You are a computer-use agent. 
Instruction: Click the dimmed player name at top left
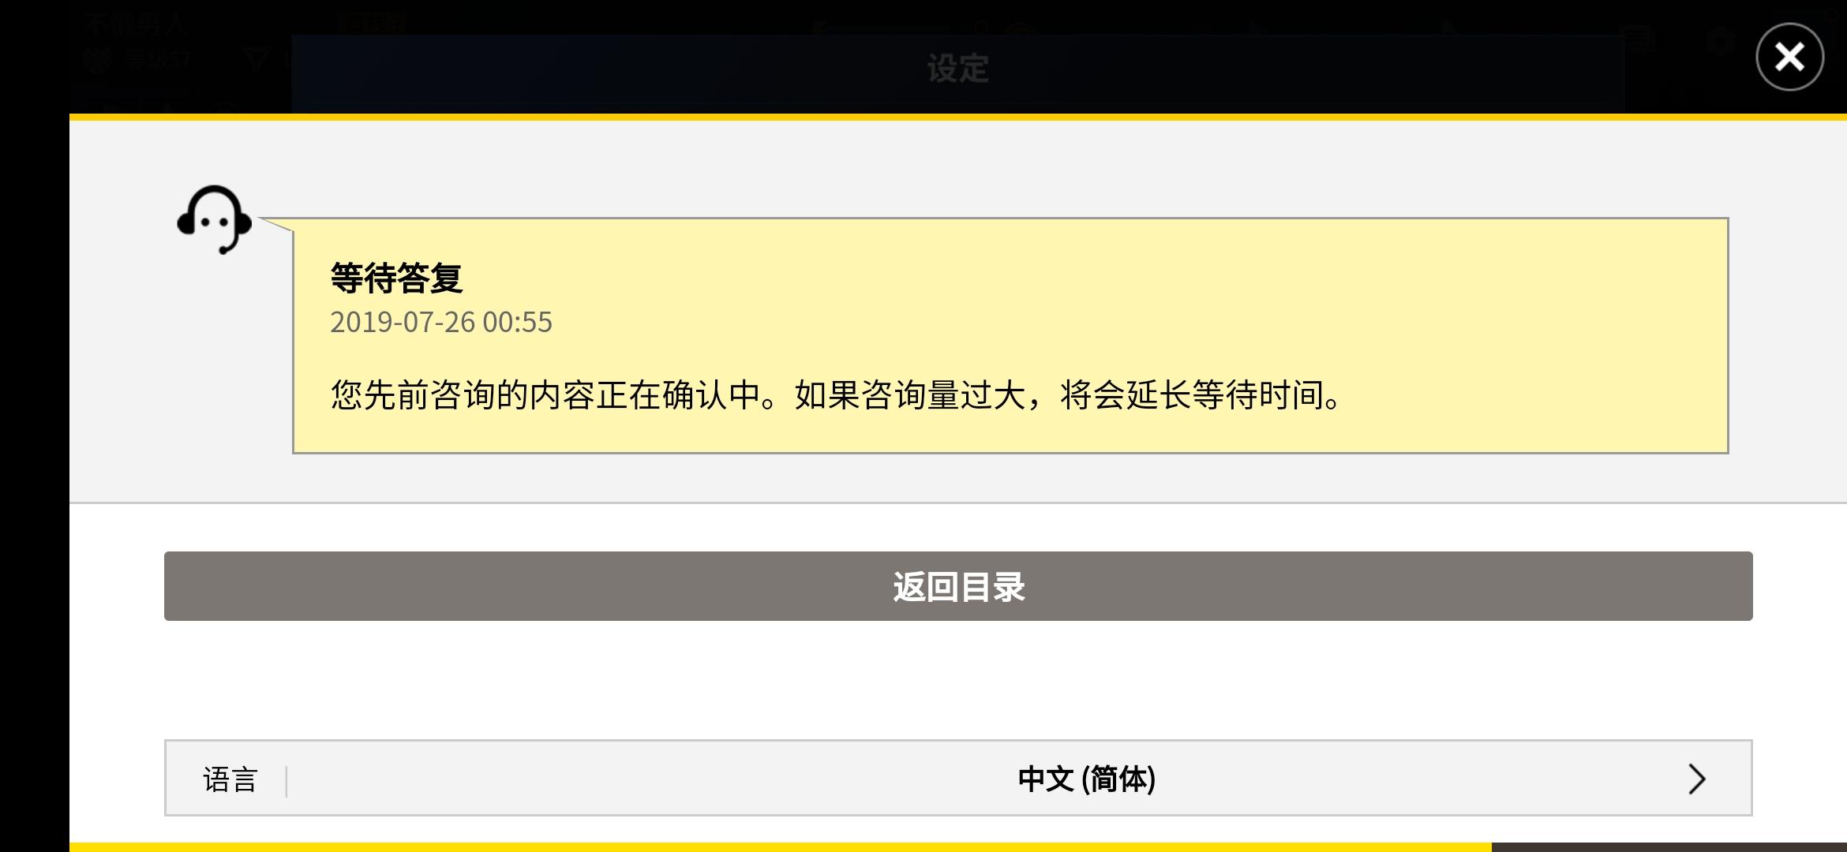[x=137, y=24]
